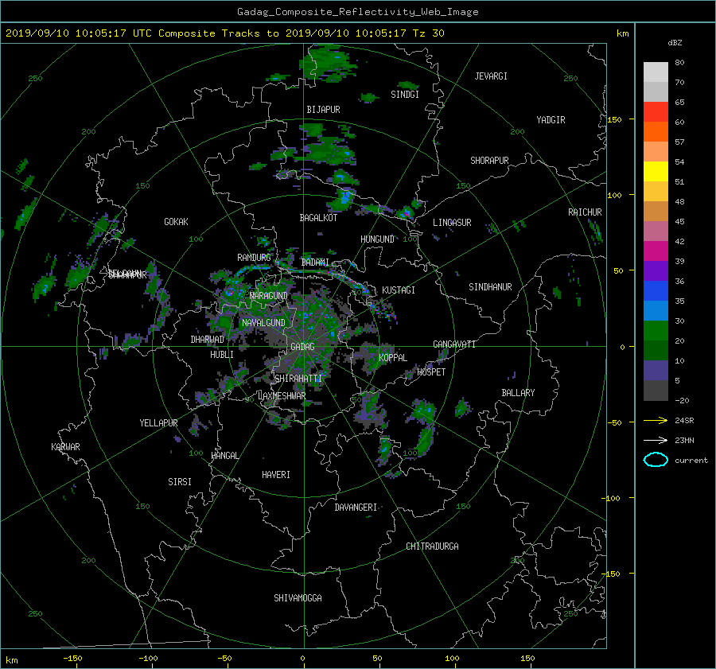Click the YELLAPUR city label
The width and height of the screenshot is (716, 669).
[x=158, y=423]
